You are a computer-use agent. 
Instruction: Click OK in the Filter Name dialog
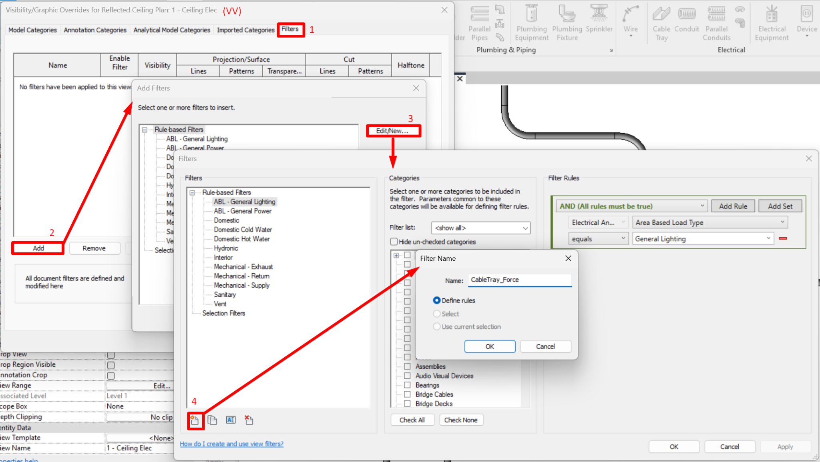(x=490, y=346)
